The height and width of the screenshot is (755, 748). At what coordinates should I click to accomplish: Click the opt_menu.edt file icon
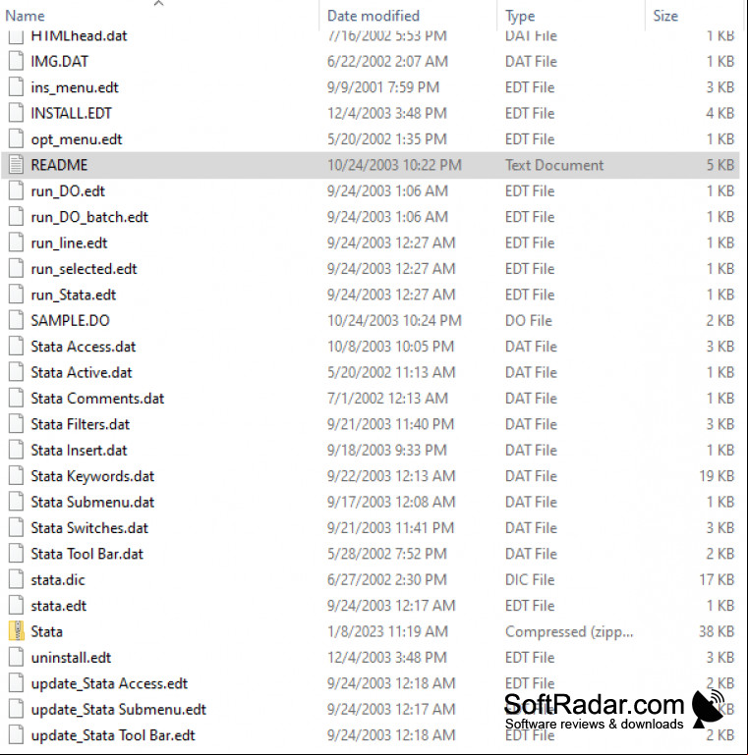click(16, 139)
